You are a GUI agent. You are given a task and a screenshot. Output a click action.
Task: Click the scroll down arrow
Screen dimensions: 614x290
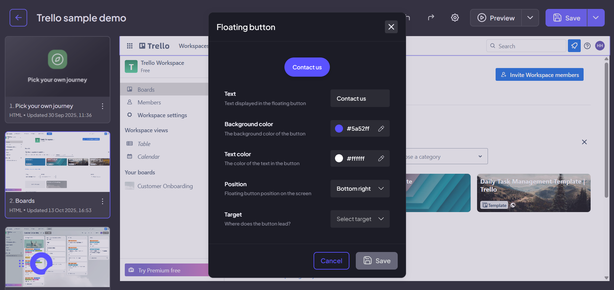[606, 278]
